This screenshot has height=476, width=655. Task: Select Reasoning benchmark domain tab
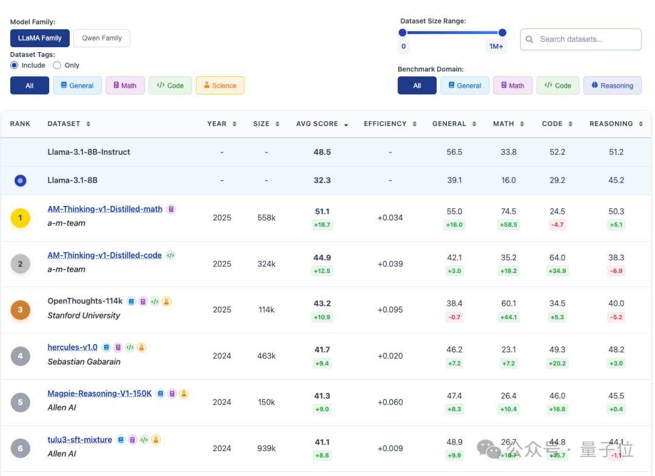613,85
